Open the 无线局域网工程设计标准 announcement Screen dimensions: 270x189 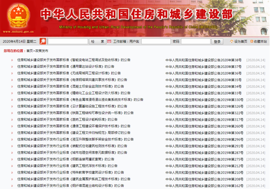tap(69, 73)
